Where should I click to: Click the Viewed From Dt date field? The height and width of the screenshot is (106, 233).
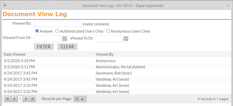tap(47, 39)
